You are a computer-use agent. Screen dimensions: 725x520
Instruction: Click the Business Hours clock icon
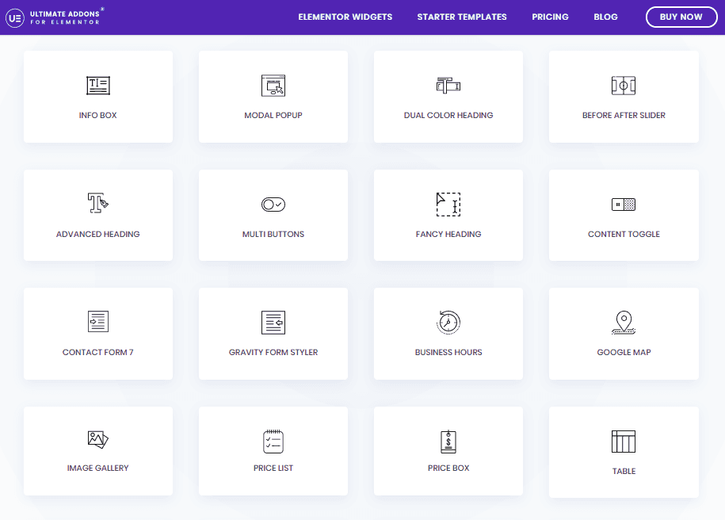(x=448, y=322)
